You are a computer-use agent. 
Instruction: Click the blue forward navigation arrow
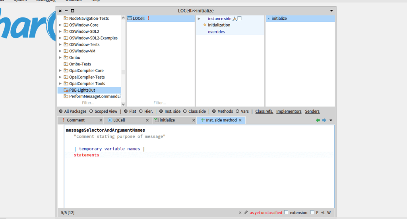pos(324,120)
